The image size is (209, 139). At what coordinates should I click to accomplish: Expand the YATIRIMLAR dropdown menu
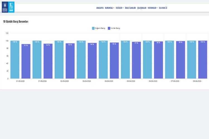(152, 8)
